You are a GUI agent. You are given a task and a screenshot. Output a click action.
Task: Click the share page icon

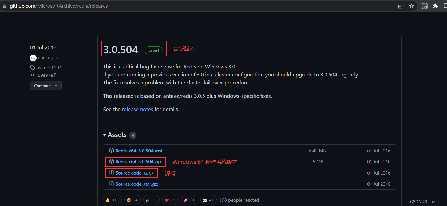[x=401, y=6]
